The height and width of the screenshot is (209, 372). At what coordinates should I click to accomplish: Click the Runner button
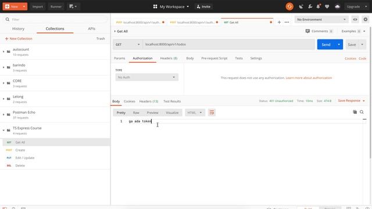pyautogui.click(x=56, y=6)
